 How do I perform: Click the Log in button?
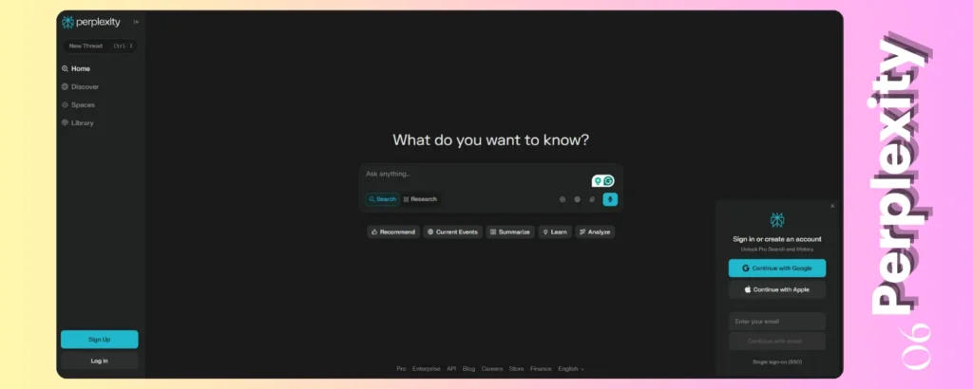pyautogui.click(x=99, y=361)
